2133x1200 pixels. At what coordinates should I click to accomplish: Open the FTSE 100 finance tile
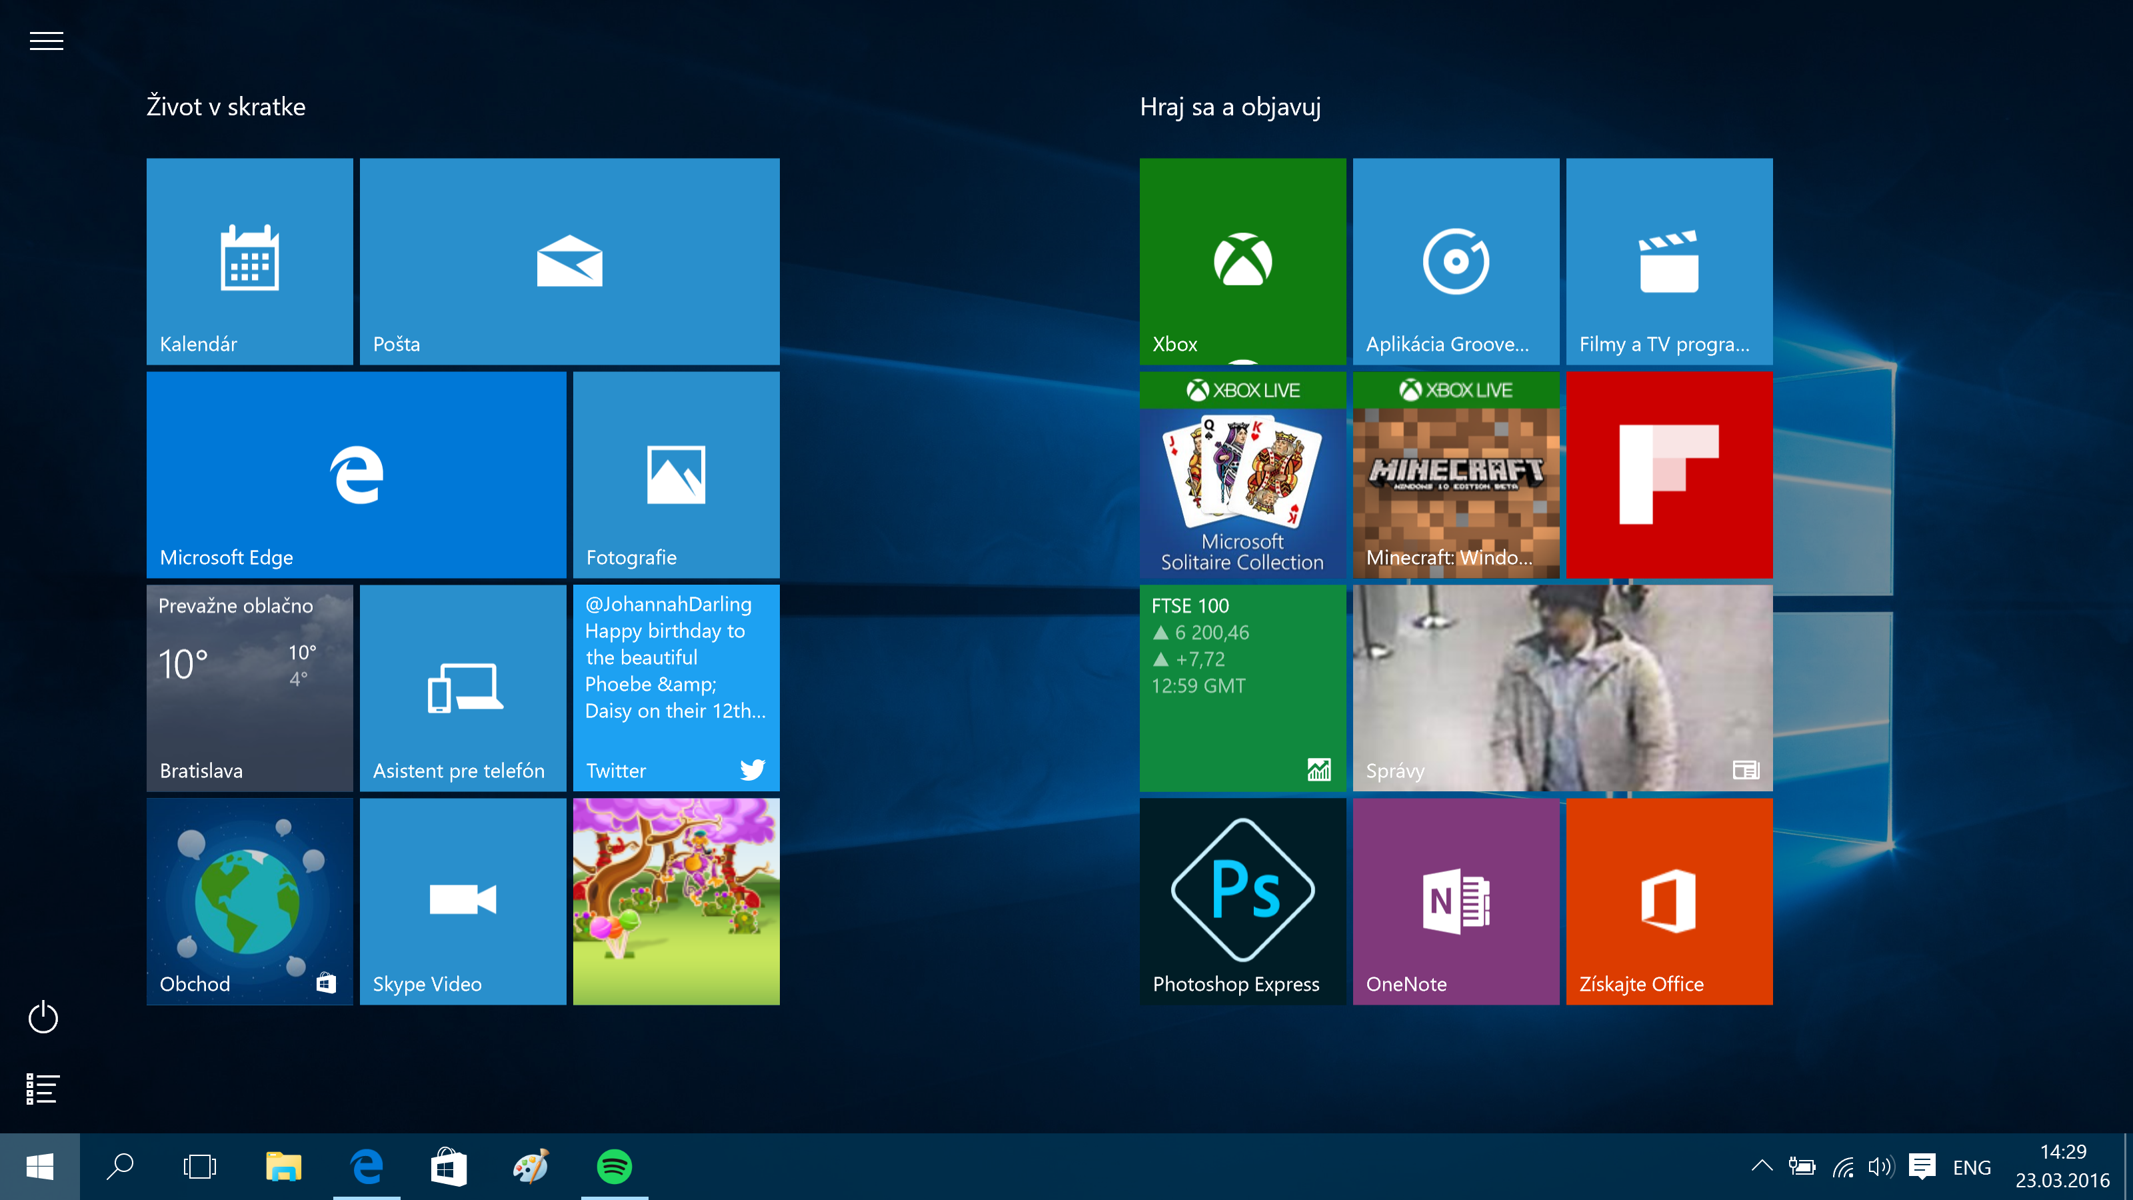pyautogui.click(x=1242, y=687)
